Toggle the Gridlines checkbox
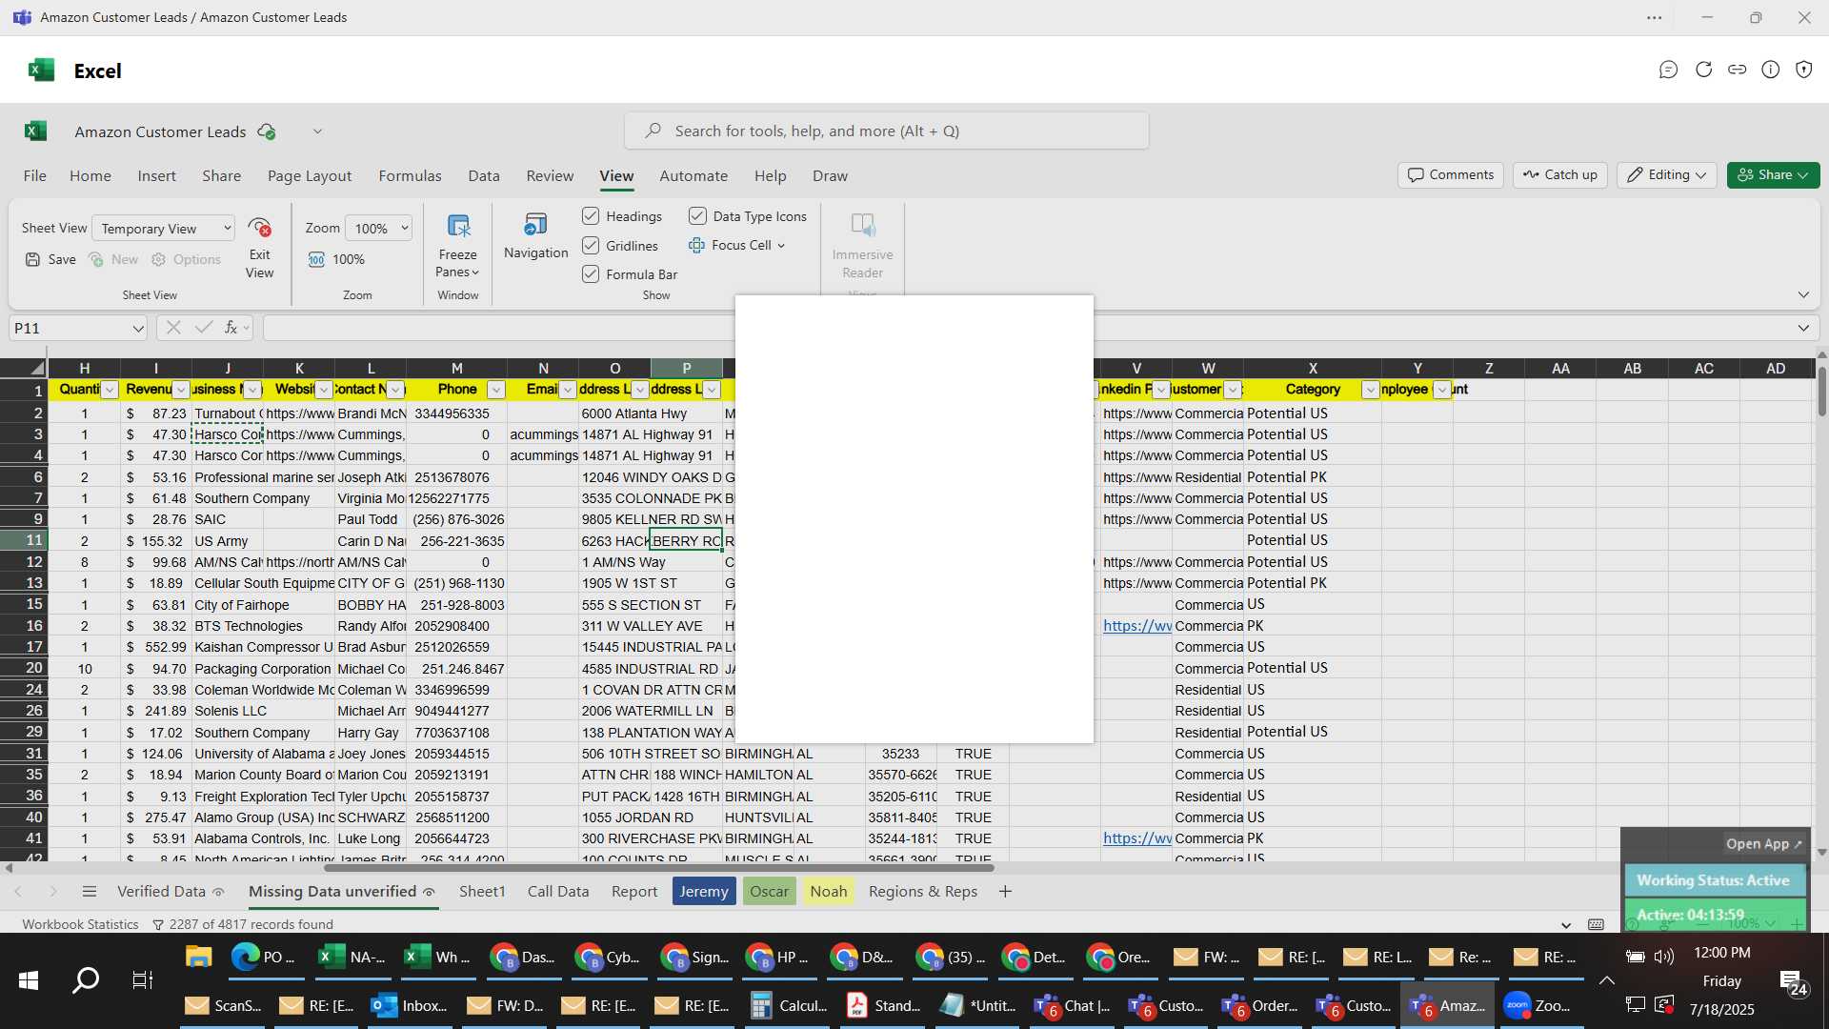 point(591,246)
